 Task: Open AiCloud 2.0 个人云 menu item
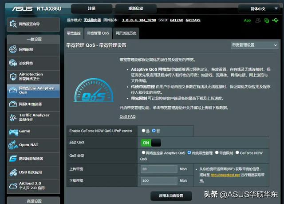click(33, 186)
